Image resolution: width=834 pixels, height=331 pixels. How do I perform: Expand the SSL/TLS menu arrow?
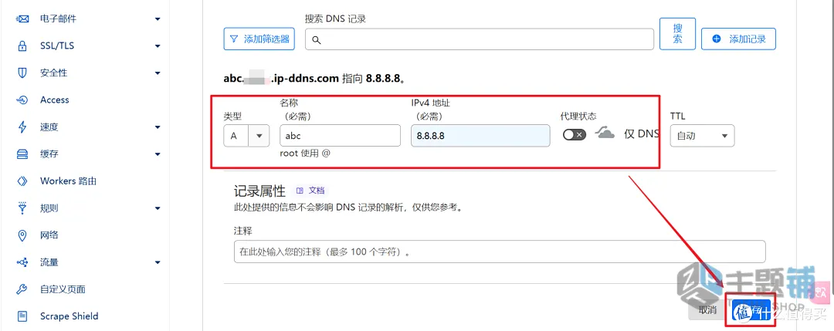[x=158, y=46]
